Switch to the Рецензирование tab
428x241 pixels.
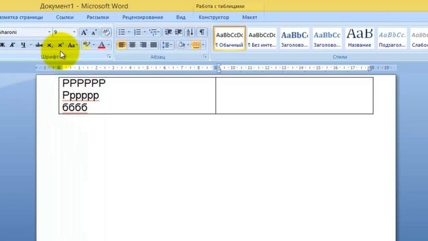click(x=142, y=17)
